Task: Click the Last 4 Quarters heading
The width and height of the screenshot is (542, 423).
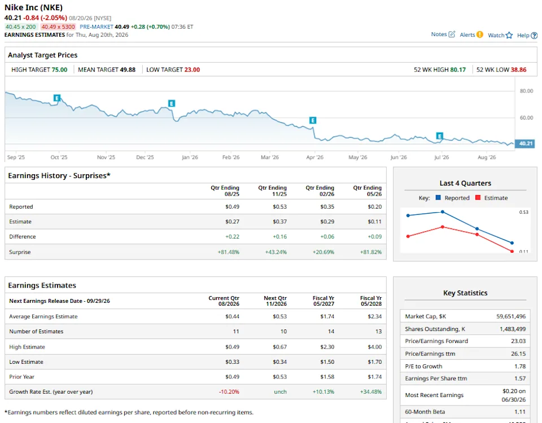Action: pos(465,183)
